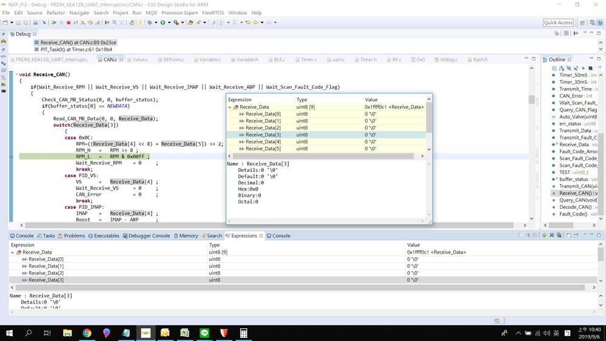Image resolution: width=606 pixels, height=341 pixels.
Task: Click the red Terminate debug button
Action: tap(69, 22)
